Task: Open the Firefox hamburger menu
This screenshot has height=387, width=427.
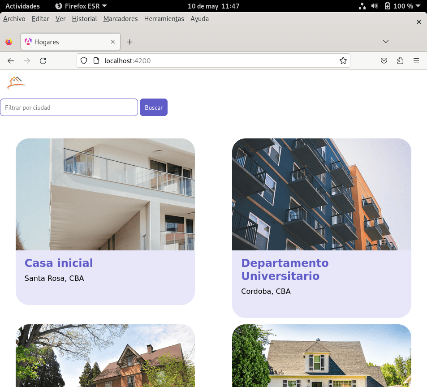Action: point(416,61)
